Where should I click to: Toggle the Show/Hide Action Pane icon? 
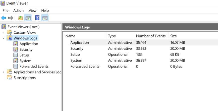(45, 18)
